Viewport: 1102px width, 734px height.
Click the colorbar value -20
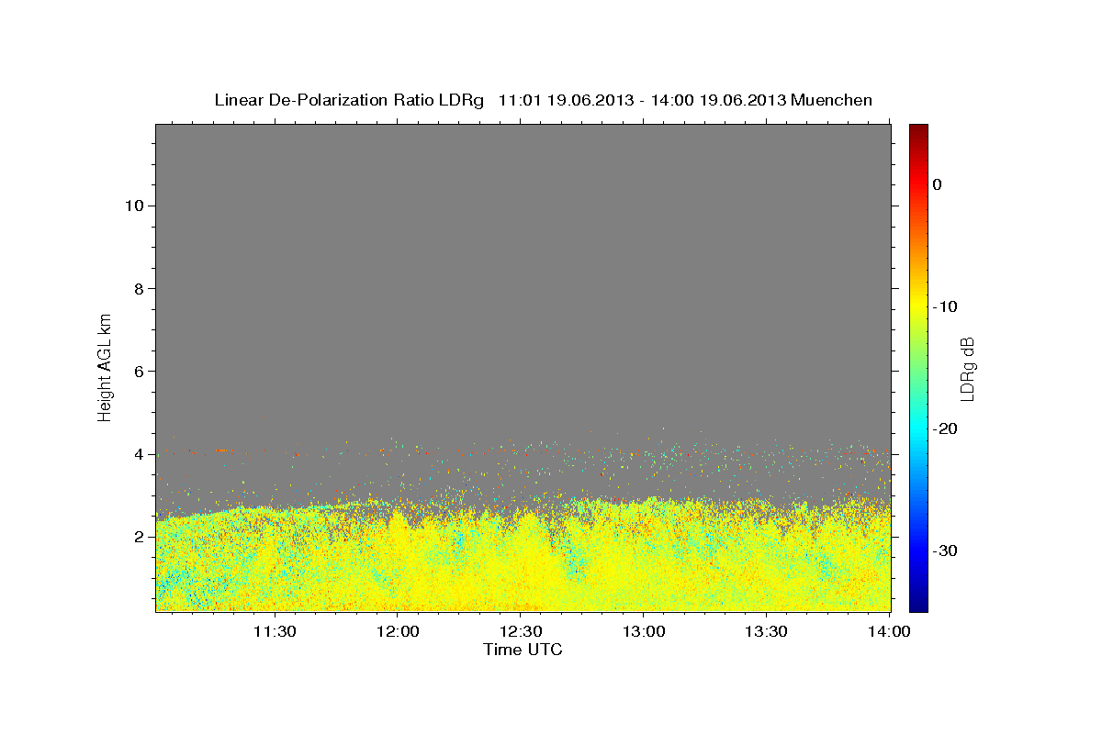coord(945,428)
